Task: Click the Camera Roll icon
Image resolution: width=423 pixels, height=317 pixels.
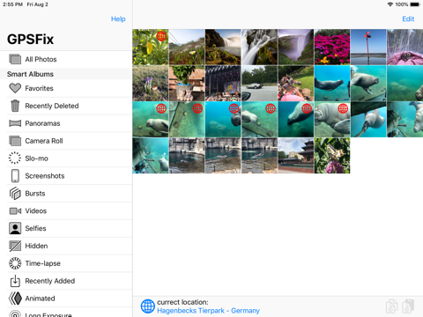Action: pyautogui.click(x=15, y=141)
